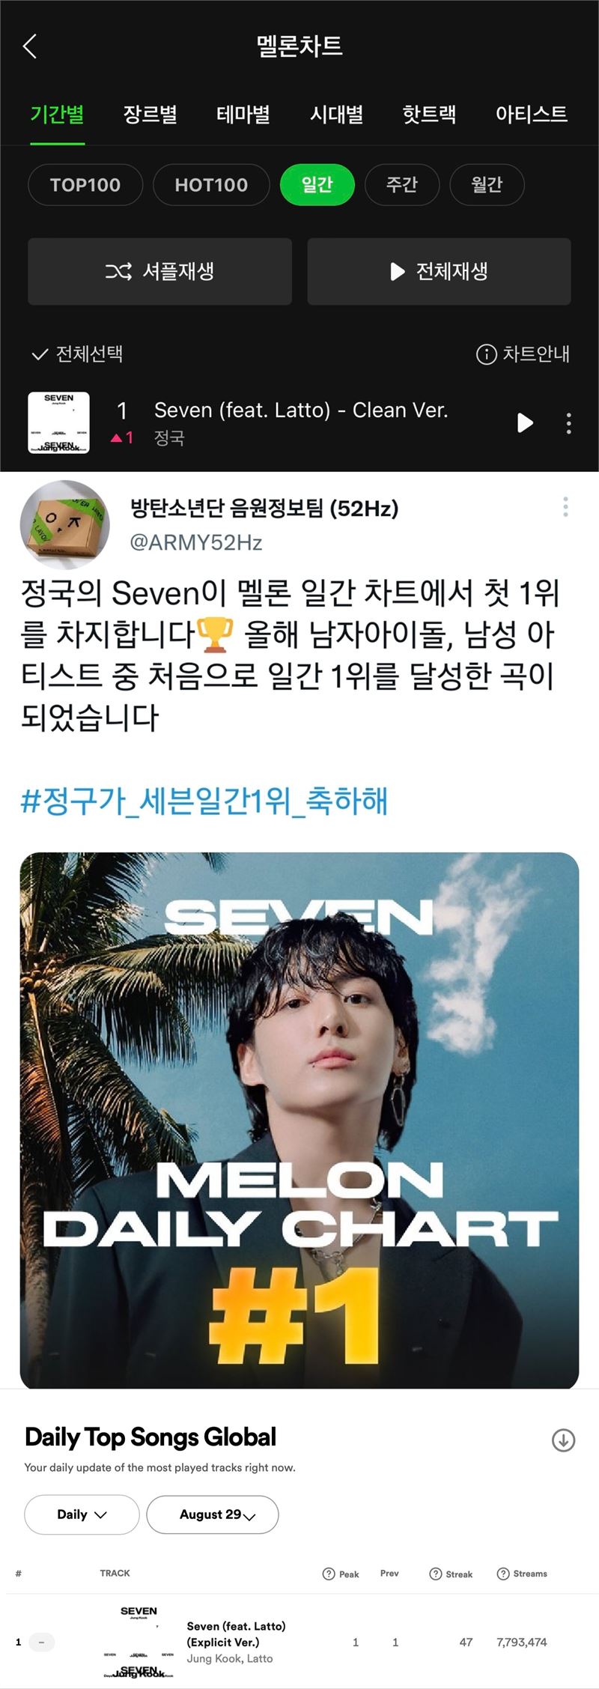The width and height of the screenshot is (599, 1689).
Task: Toggle 전체선택 select-all check
Action: tap(77, 354)
